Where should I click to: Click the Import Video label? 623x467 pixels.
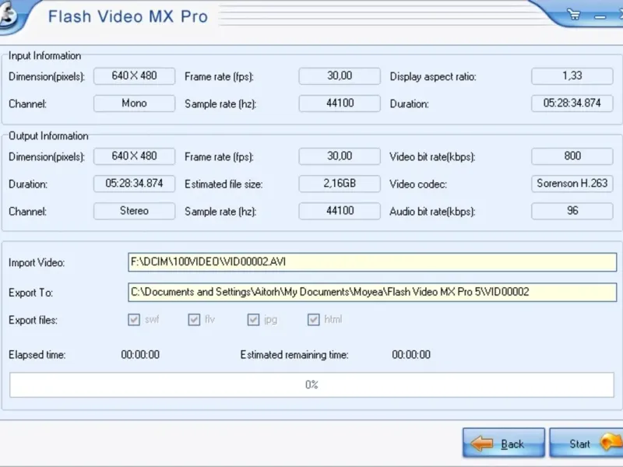(x=37, y=263)
